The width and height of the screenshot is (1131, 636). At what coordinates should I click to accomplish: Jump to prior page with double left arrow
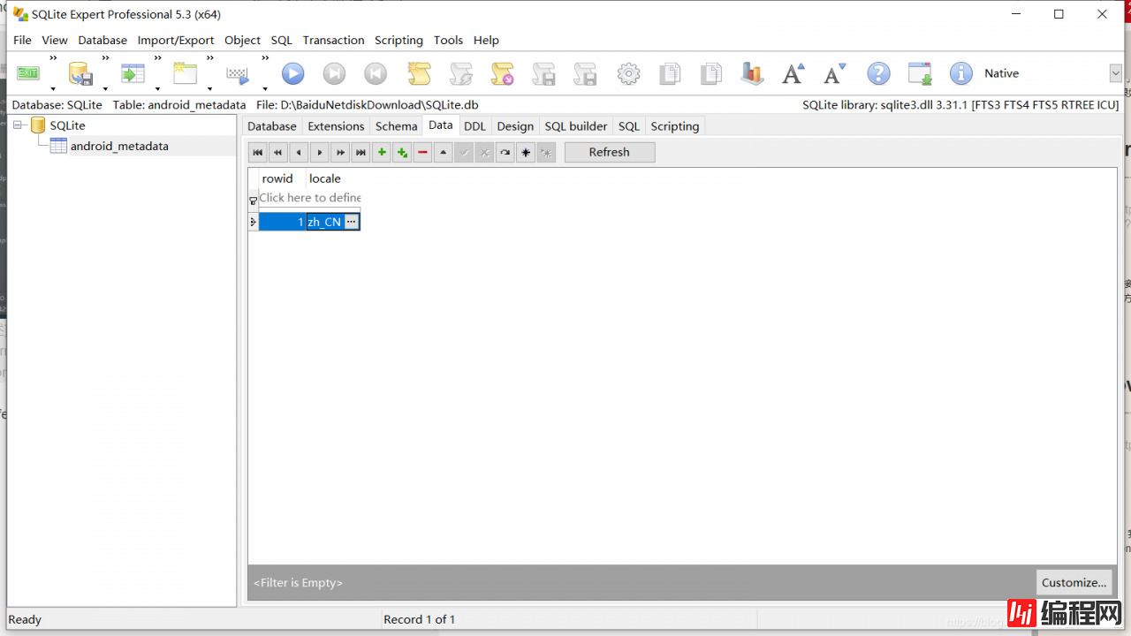278,152
